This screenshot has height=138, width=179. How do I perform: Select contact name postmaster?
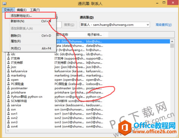click(x=19, y=88)
